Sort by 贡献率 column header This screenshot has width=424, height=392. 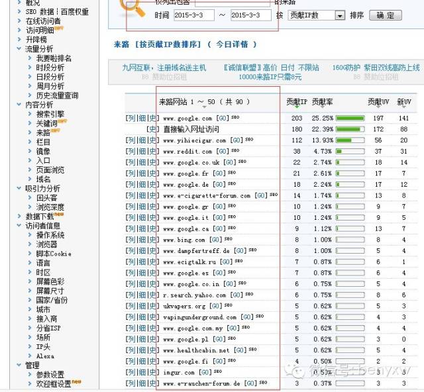point(322,102)
